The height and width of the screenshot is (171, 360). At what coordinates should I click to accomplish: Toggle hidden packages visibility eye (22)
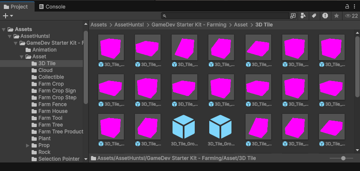click(x=351, y=16)
